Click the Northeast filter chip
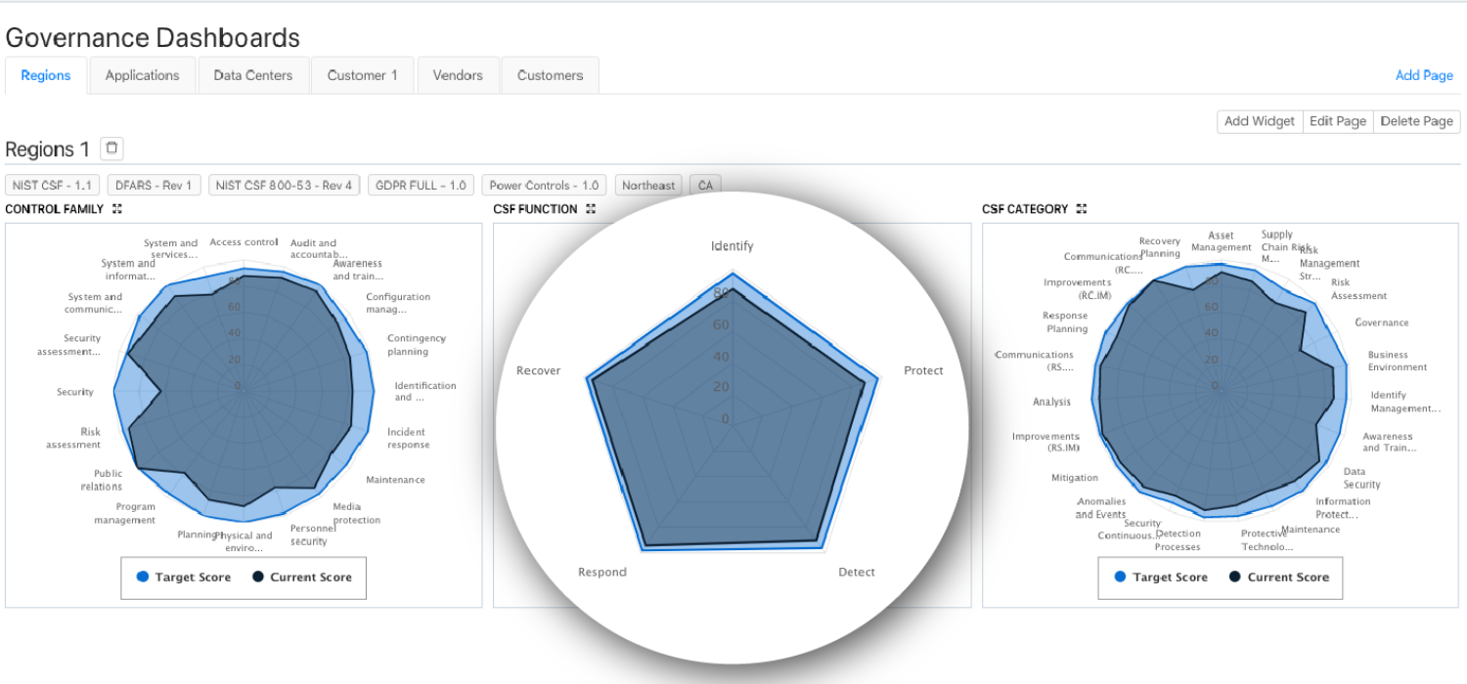This screenshot has width=1467, height=684. pos(647,185)
